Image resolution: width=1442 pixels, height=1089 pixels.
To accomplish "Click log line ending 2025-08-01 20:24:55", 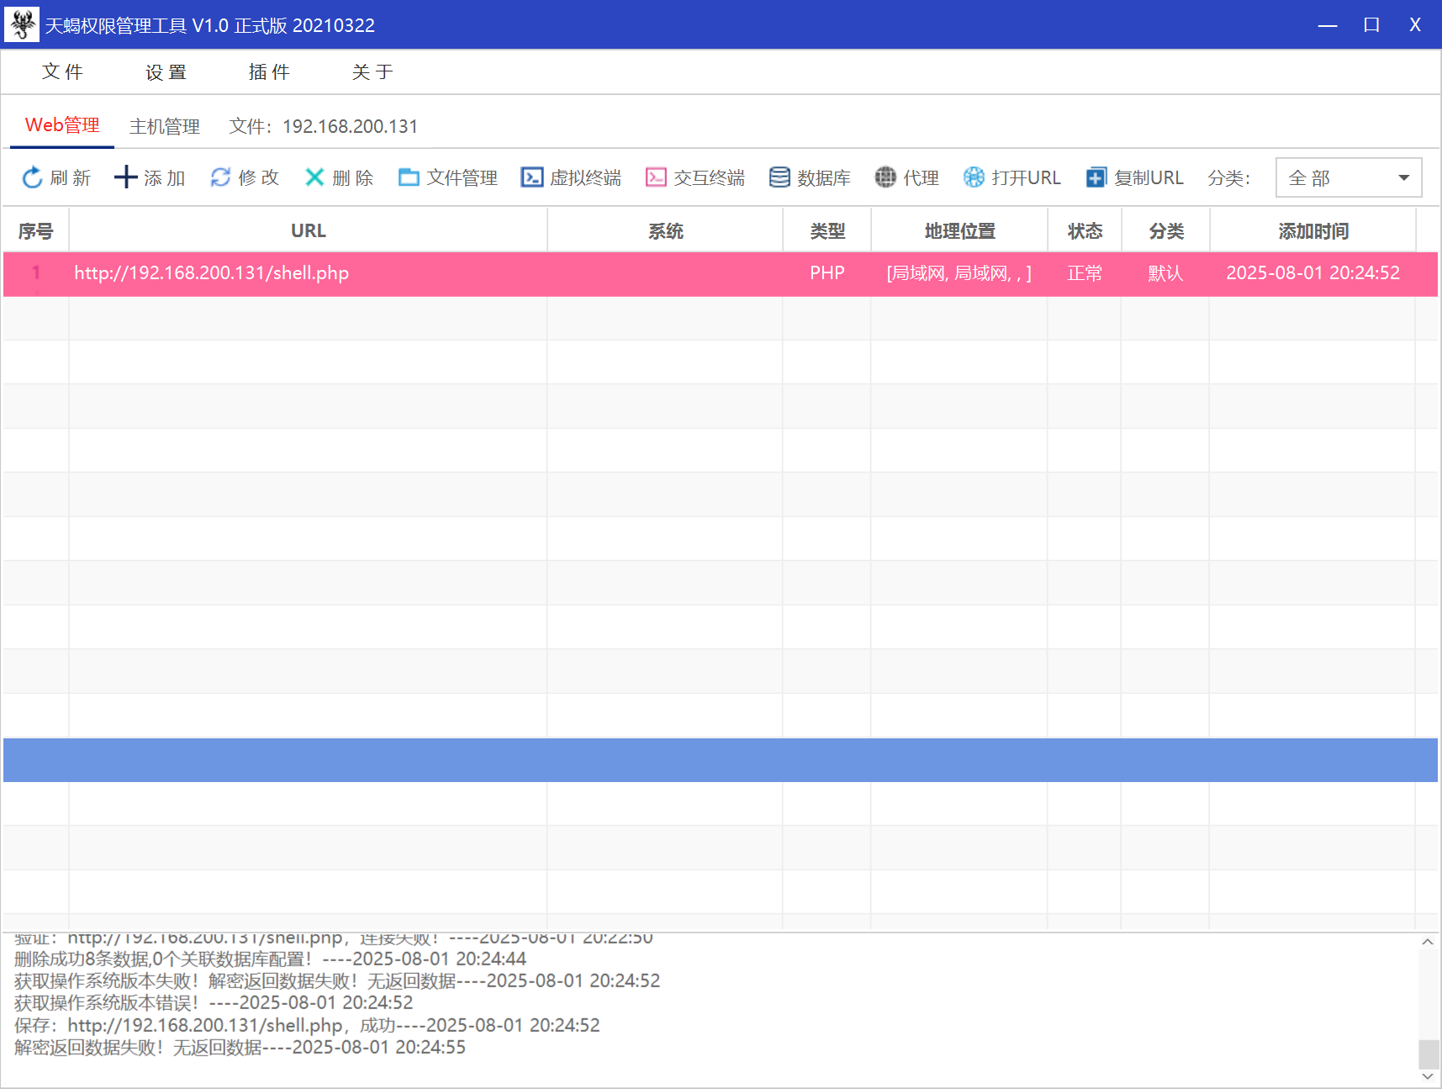I will (x=240, y=1047).
